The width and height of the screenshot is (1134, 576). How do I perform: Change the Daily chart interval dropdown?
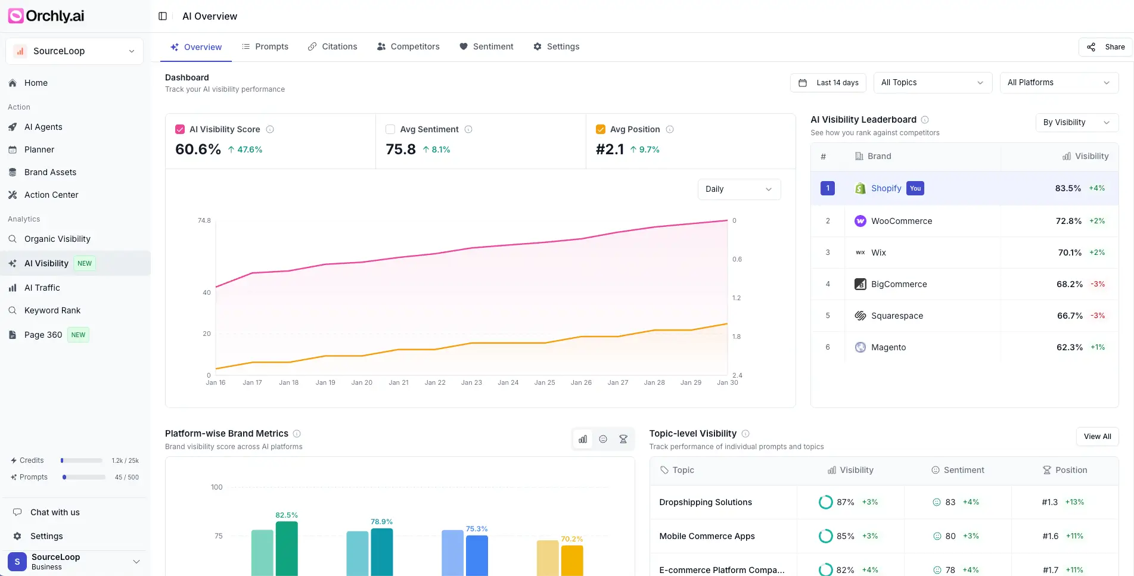[738, 189]
